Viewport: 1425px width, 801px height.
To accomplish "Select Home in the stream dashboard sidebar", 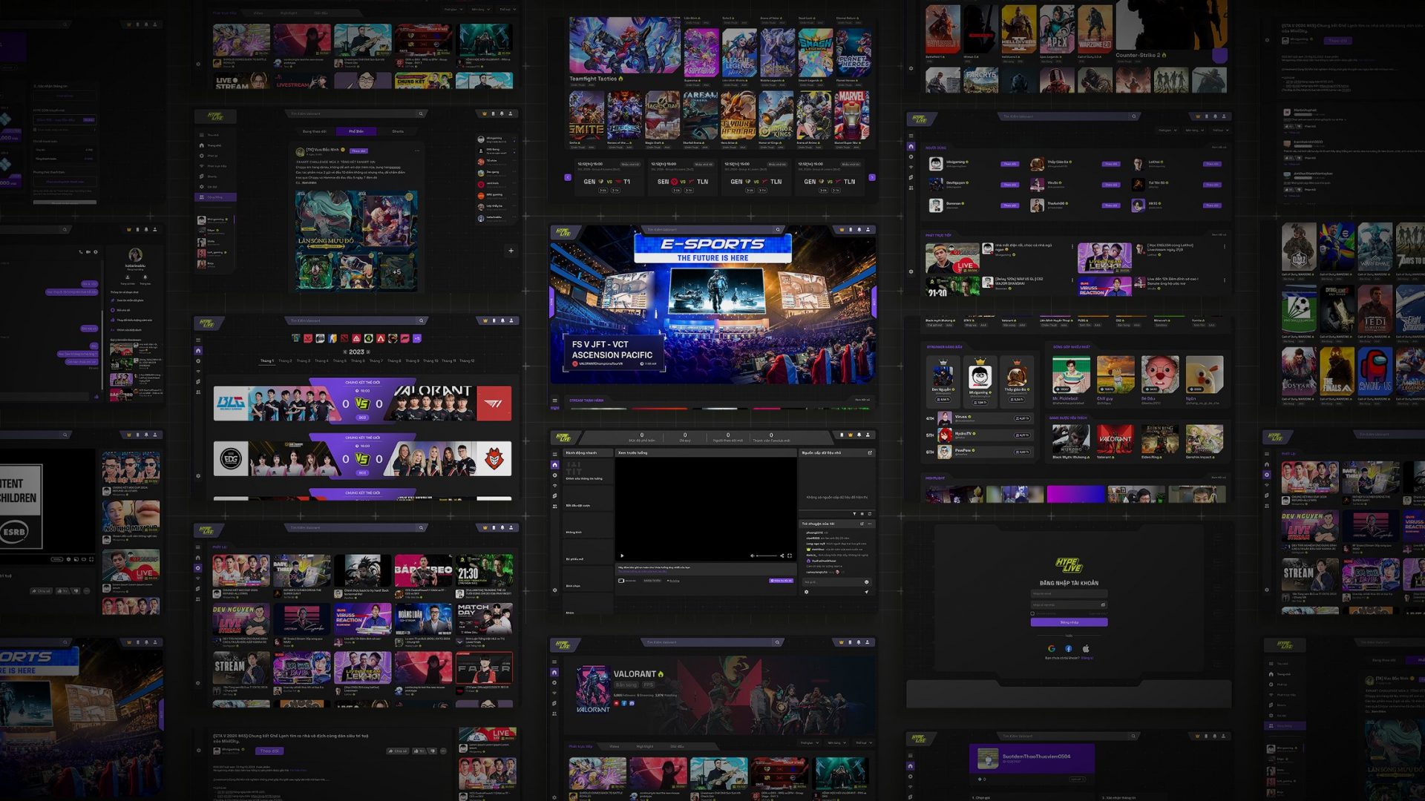I will (554, 464).
